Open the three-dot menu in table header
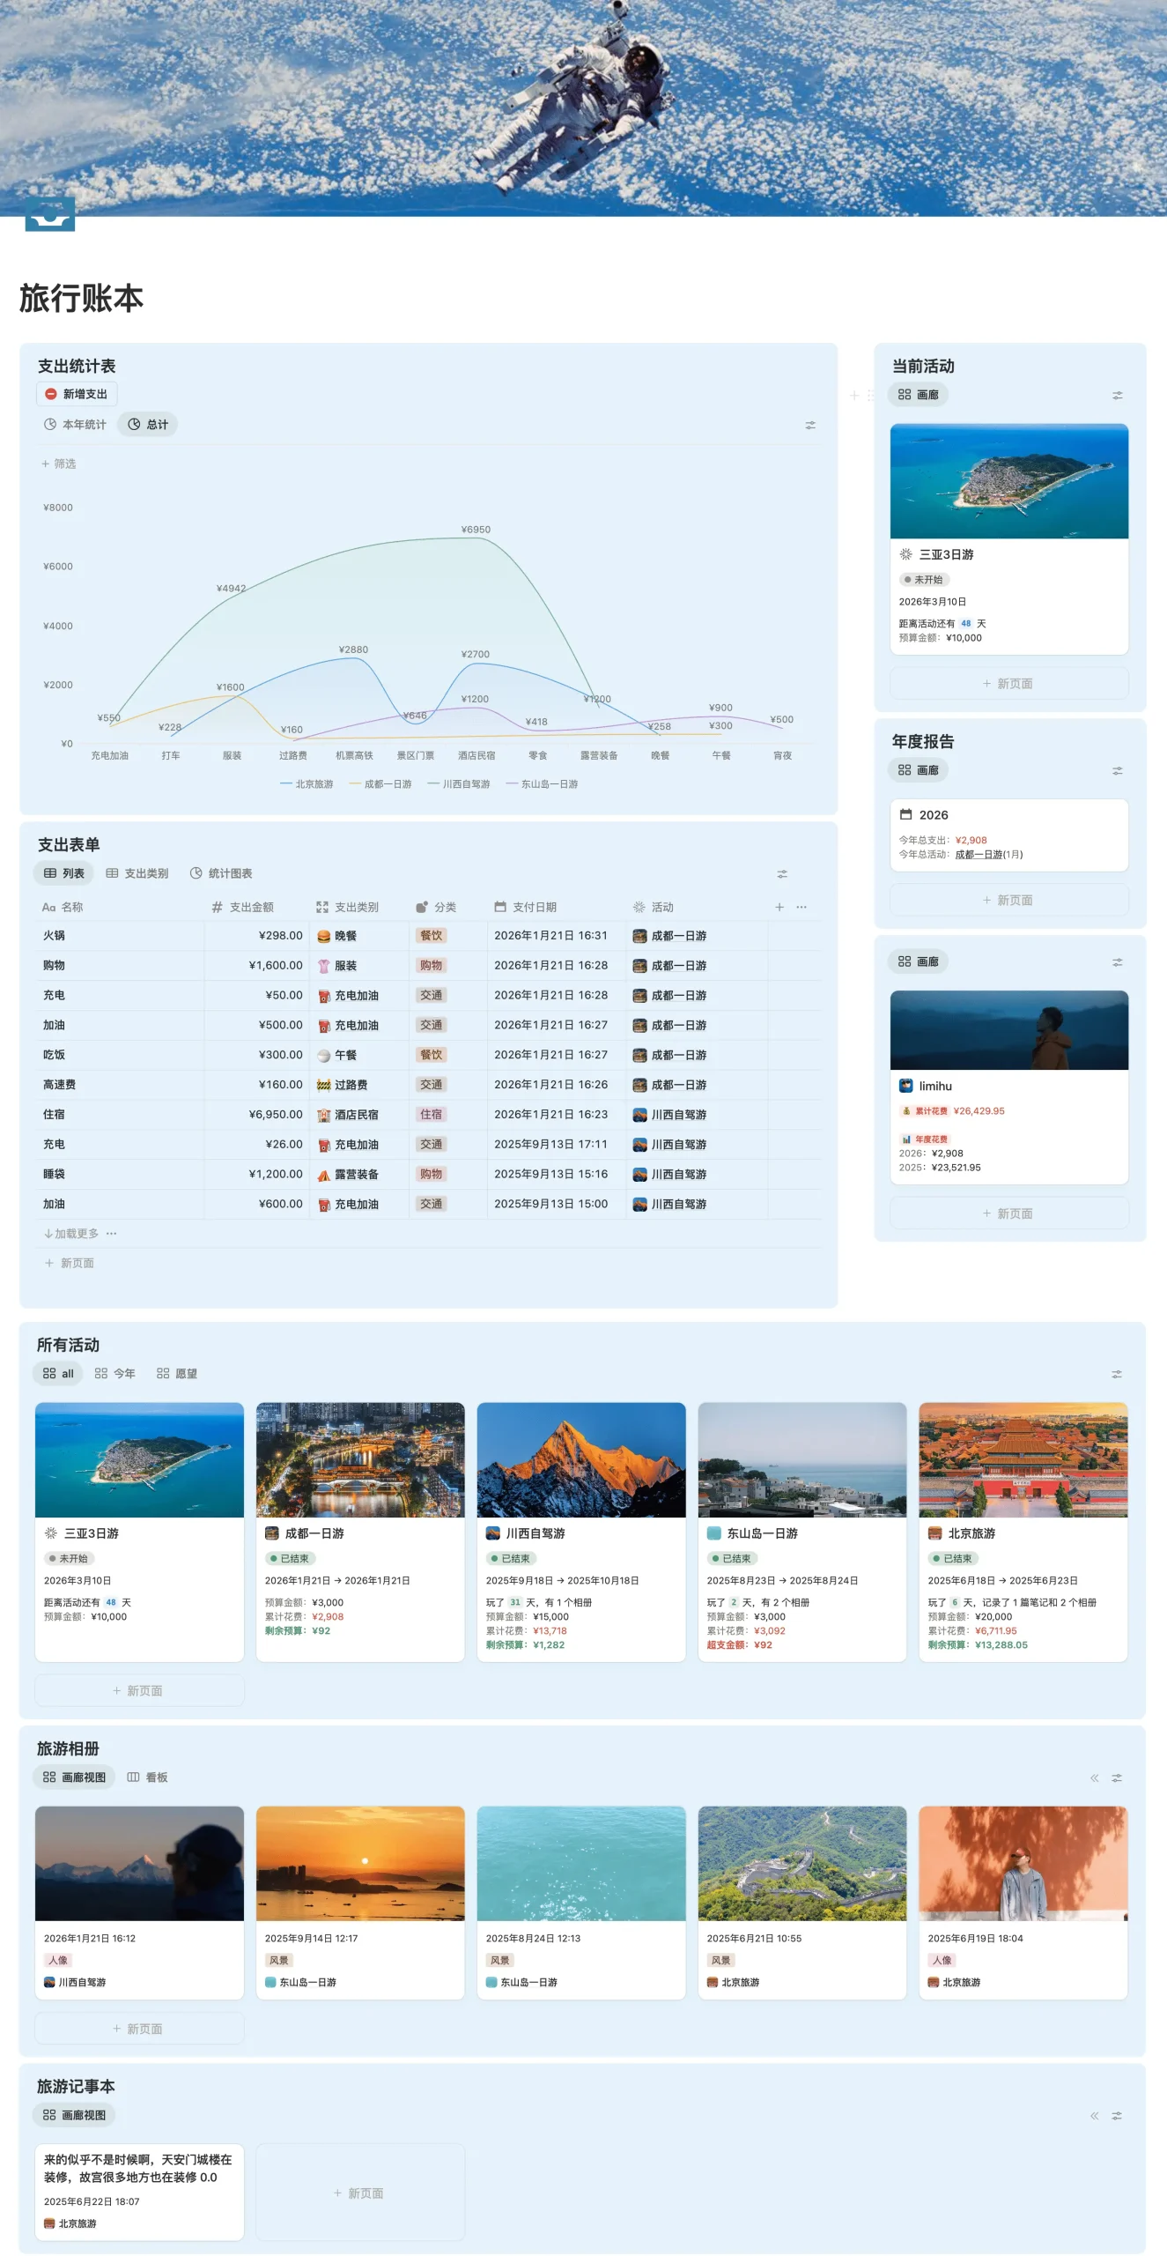Image resolution: width=1167 pixels, height=2256 pixels. [801, 907]
